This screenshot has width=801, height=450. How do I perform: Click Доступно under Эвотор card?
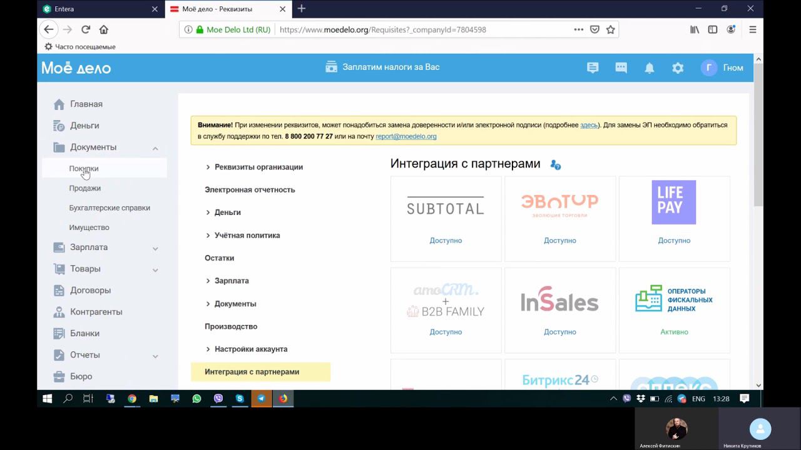point(560,241)
